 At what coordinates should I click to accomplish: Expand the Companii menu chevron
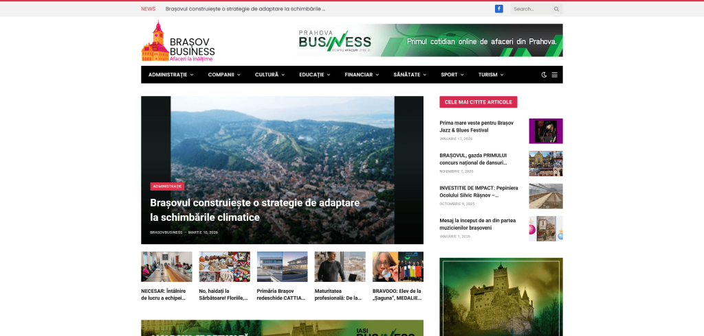(x=239, y=75)
